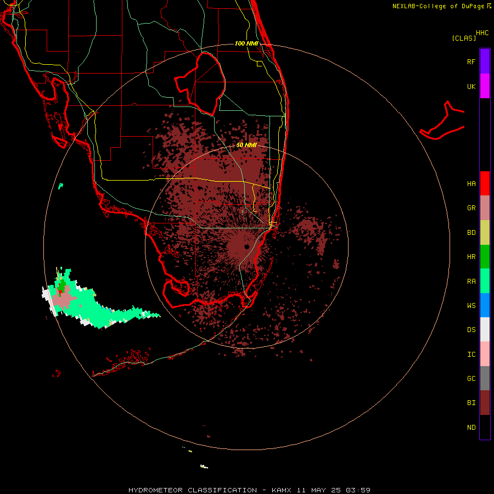
Task: Select the GR pink-brown legend swatch
Action: 485,208
